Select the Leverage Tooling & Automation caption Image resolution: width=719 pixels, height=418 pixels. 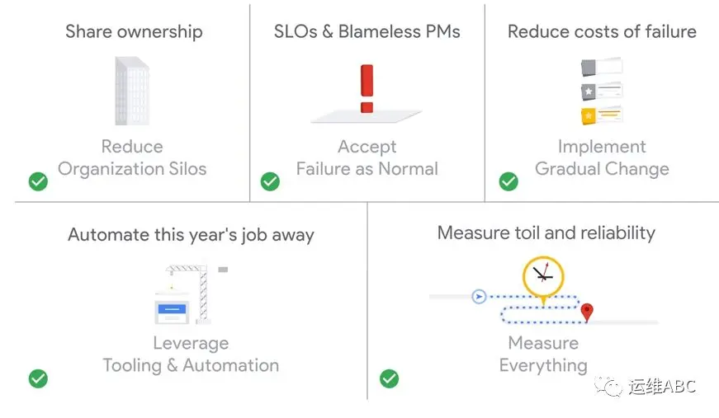tap(191, 354)
